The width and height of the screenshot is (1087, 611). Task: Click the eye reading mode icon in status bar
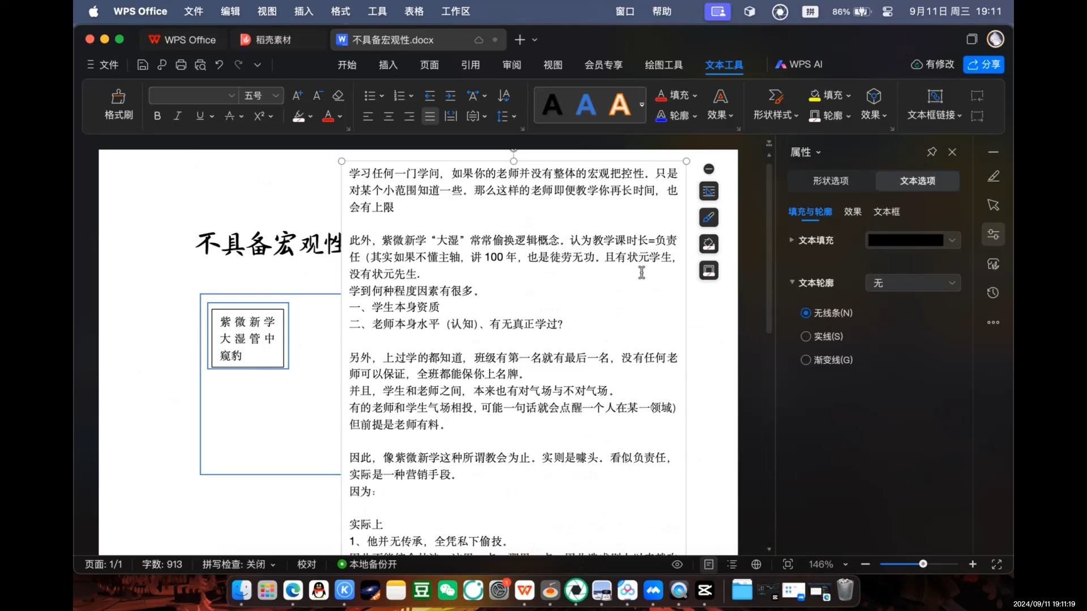677,564
